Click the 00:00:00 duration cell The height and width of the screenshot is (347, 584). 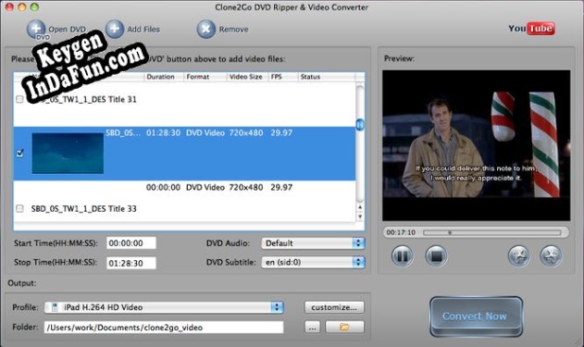[x=163, y=187]
